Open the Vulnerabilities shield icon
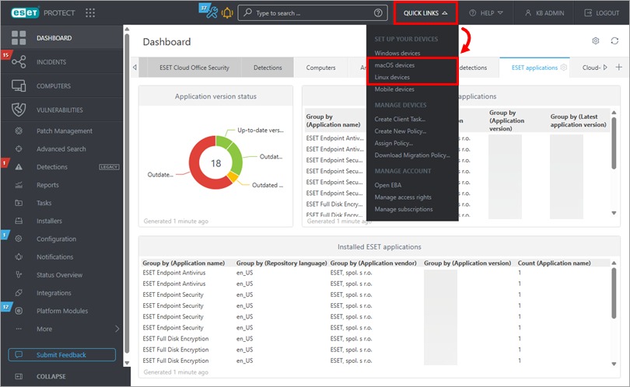 19,110
